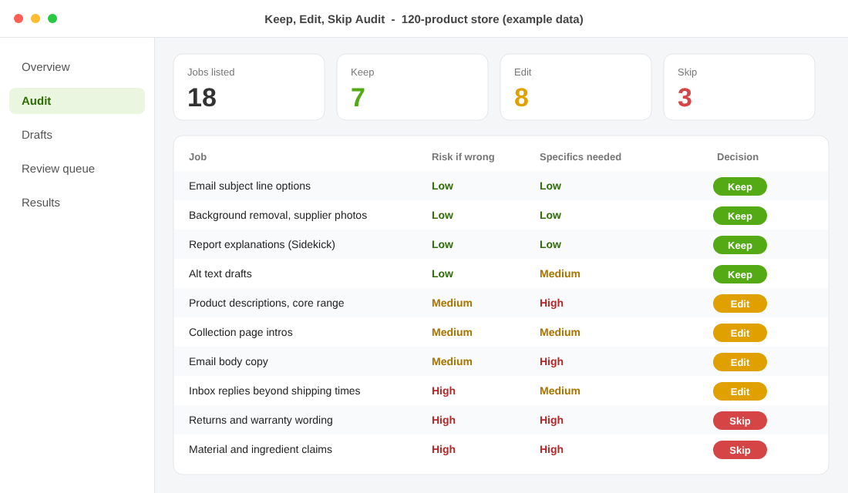Viewport: 848px width, 493px height.
Task: Select 'Report explanations (Sidekick)' job text
Action: coord(262,244)
